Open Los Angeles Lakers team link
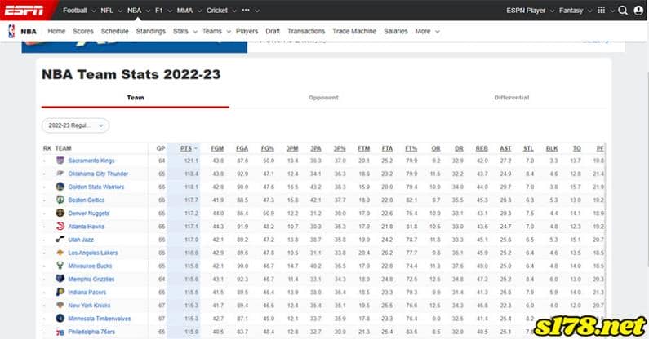The image size is (649, 339). click(93, 253)
